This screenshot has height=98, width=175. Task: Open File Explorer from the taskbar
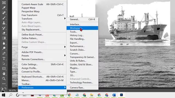pos(92,95)
